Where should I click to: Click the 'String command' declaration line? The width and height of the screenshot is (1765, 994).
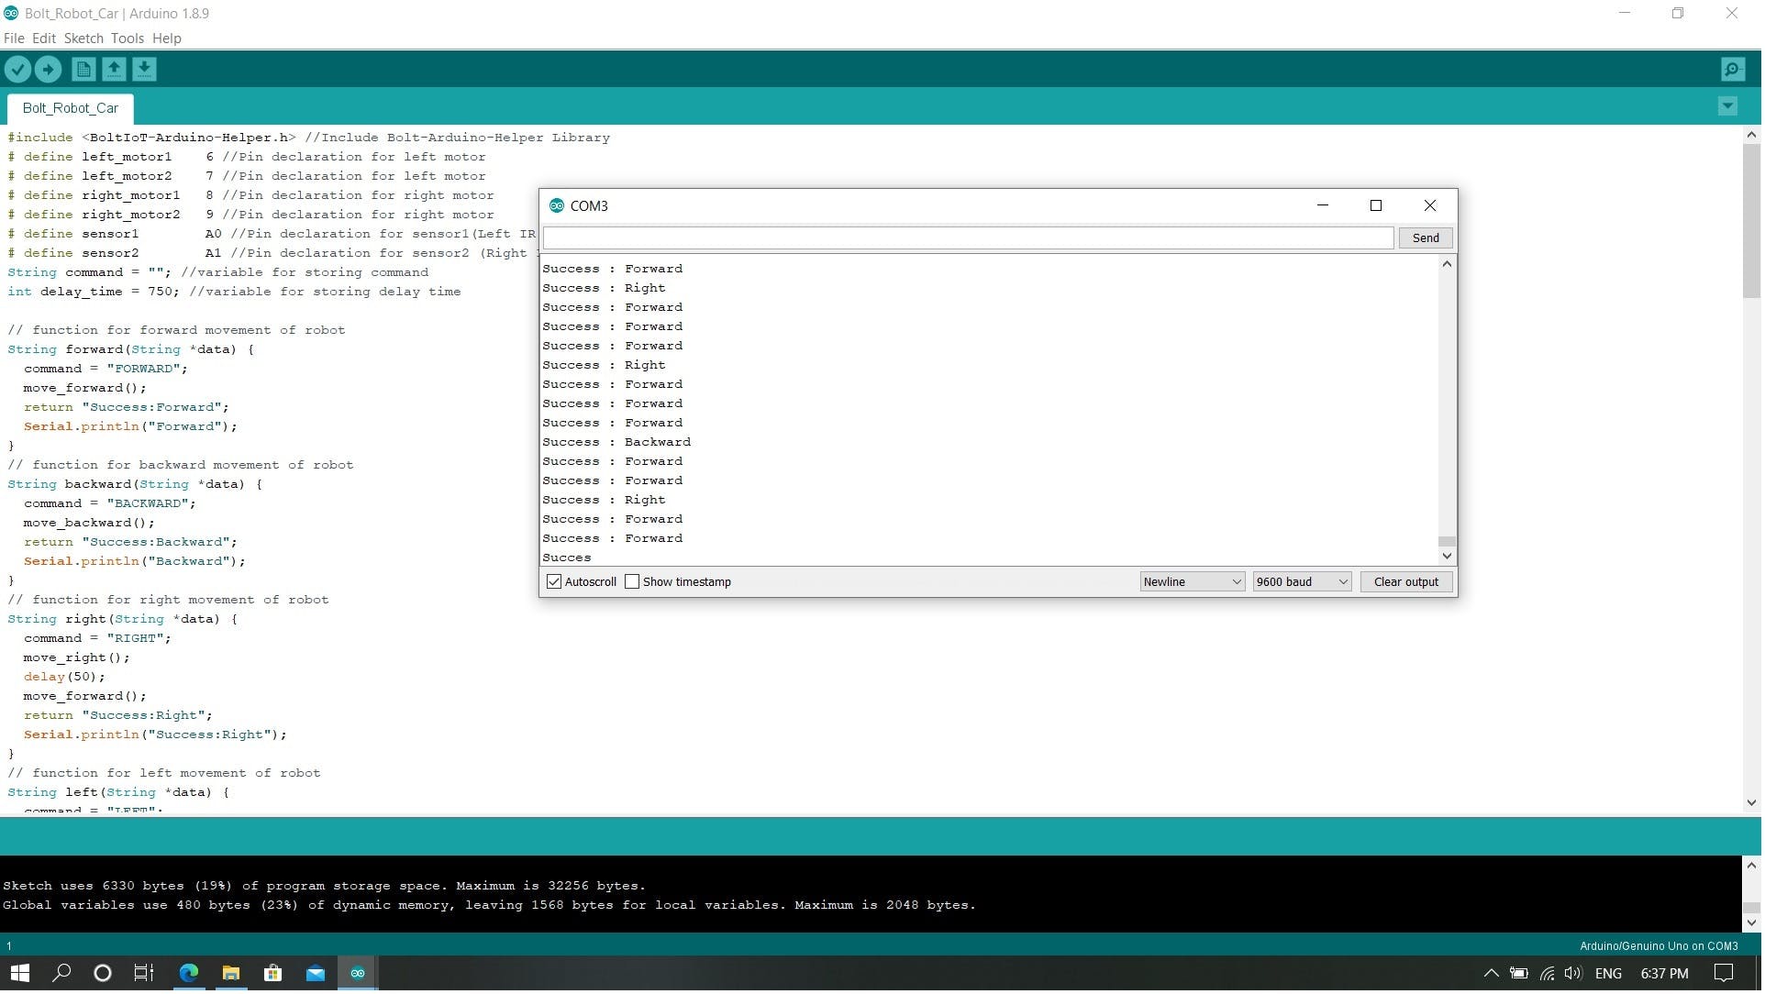click(x=217, y=272)
